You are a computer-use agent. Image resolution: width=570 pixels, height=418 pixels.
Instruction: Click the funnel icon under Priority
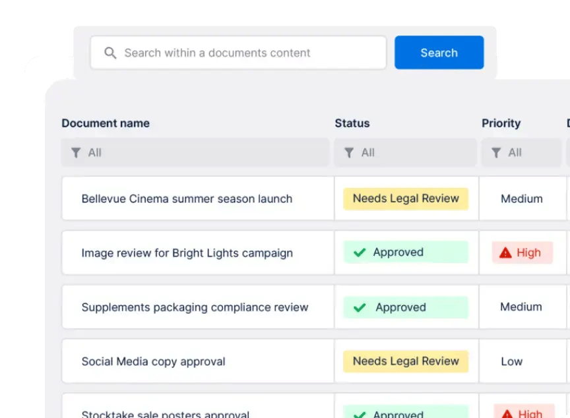pyautogui.click(x=496, y=153)
